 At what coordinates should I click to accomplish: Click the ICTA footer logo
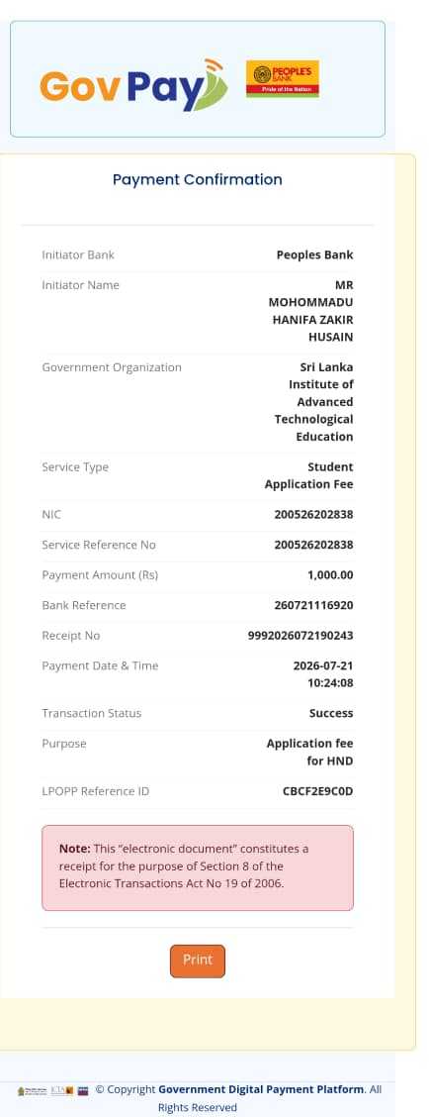[x=62, y=1090]
